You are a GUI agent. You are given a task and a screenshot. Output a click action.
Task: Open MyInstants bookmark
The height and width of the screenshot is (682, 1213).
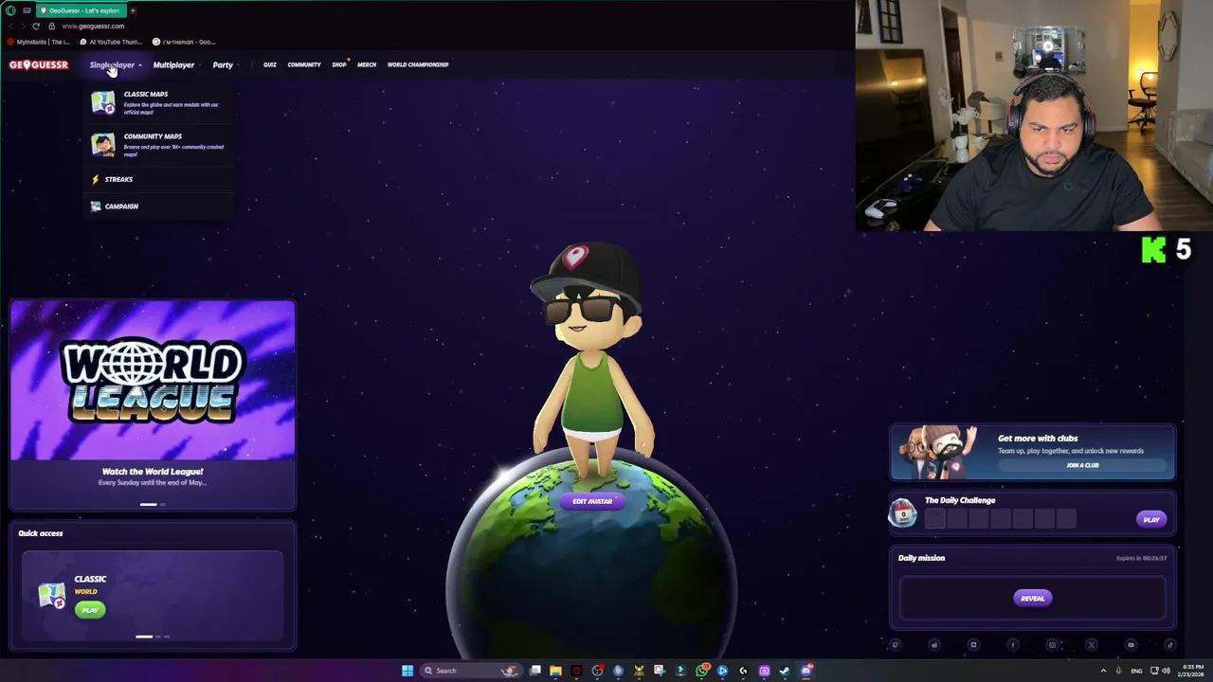[40, 42]
